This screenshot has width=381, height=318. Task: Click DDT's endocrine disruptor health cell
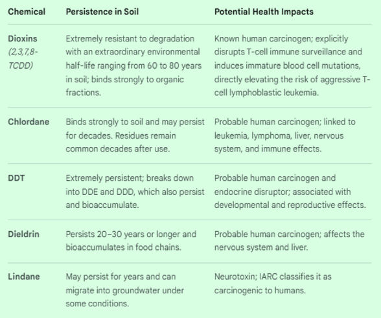point(290,192)
